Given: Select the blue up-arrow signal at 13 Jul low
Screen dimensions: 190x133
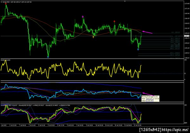Looking at the screenshot, I should pos(138,49).
